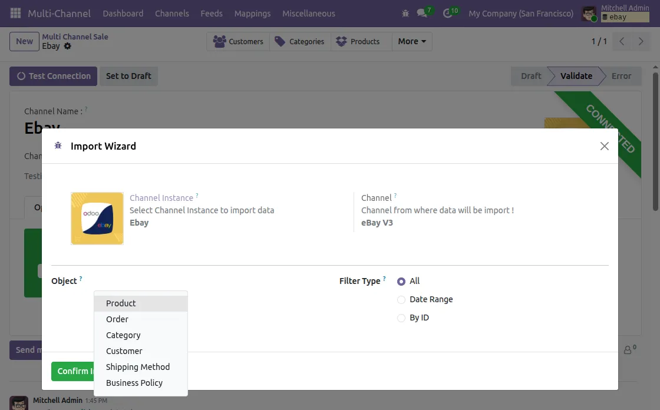Choose Customer from Object dropdown
The height and width of the screenshot is (410, 660).
pyautogui.click(x=141, y=352)
